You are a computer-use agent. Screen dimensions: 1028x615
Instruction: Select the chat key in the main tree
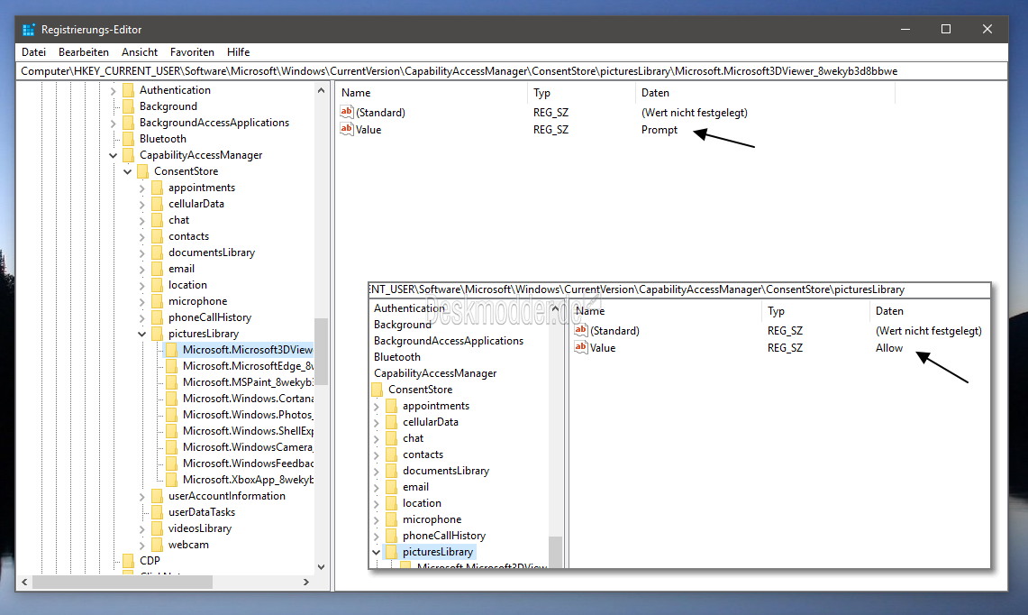(178, 220)
